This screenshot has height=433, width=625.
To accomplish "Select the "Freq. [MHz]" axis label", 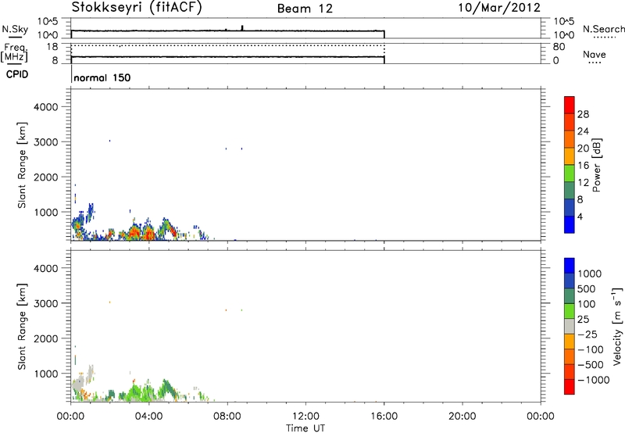I will pyautogui.click(x=15, y=52).
